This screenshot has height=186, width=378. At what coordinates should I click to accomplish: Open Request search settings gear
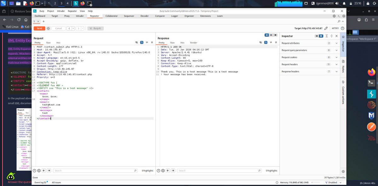[x=39, y=171]
